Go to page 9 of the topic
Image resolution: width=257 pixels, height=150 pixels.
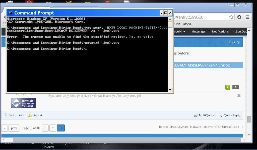click(53, 128)
